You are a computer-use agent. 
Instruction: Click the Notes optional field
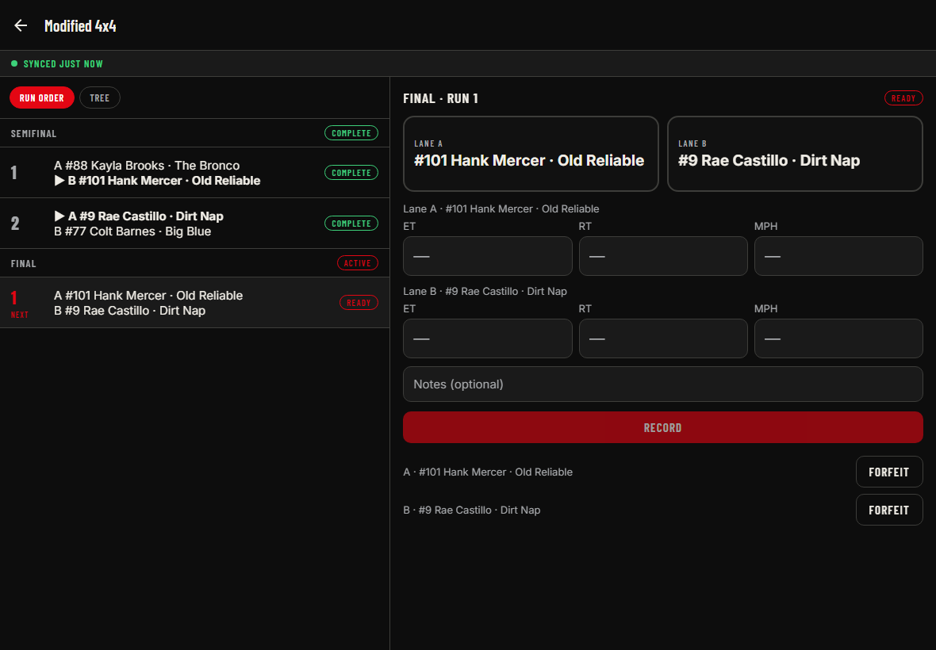click(x=663, y=384)
